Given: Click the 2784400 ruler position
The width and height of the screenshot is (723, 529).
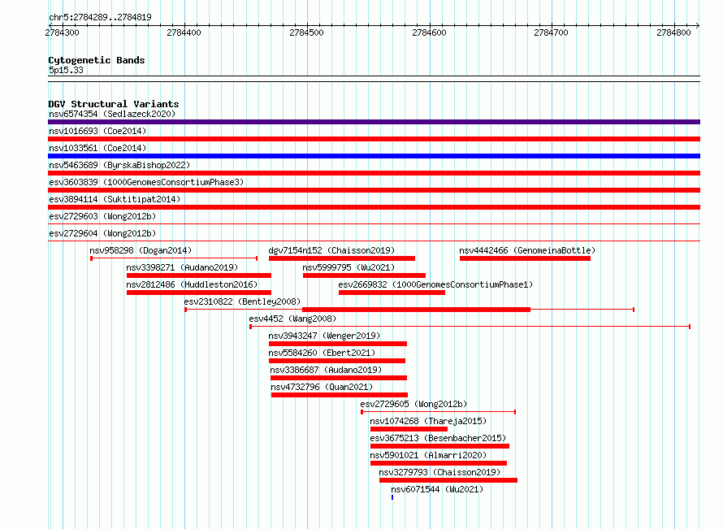Looking at the screenshot, I should [x=184, y=33].
